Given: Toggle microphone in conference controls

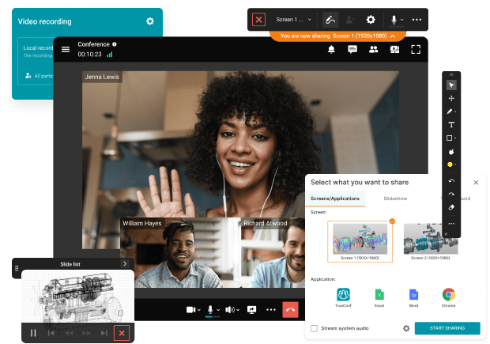Looking at the screenshot, I should click(210, 310).
